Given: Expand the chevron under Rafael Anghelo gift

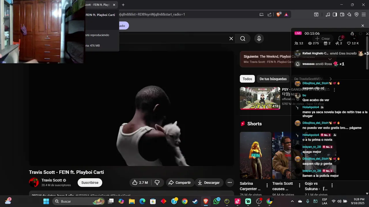Looking at the screenshot, I should coord(330,59).
